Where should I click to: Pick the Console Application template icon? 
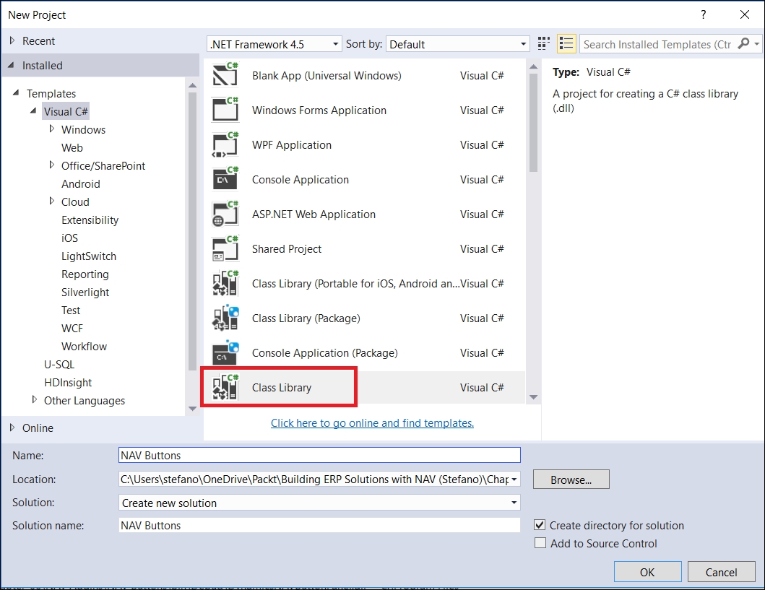[225, 179]
